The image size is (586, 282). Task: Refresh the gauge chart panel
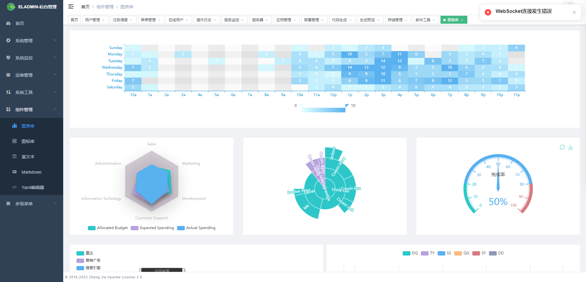(x=562, y=147)
